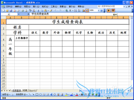
Task: Open the 视图 (View) menu
Action: click(x=27, y=6)
